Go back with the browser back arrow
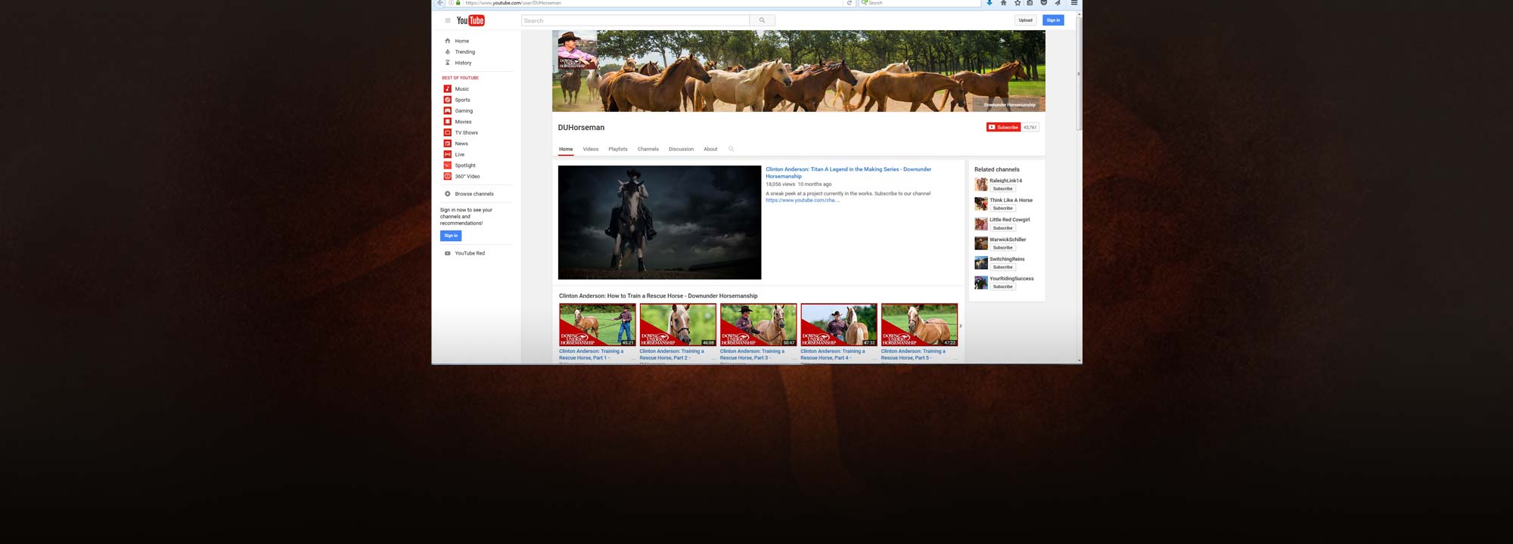The image size is (1513, 544). click(440, 3)
